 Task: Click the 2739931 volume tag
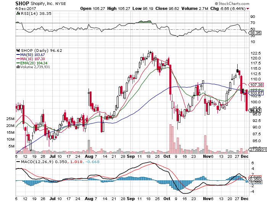(258, 149)
